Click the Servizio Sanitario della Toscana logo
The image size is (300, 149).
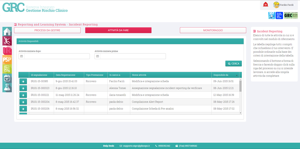click(x=279, y=15)
